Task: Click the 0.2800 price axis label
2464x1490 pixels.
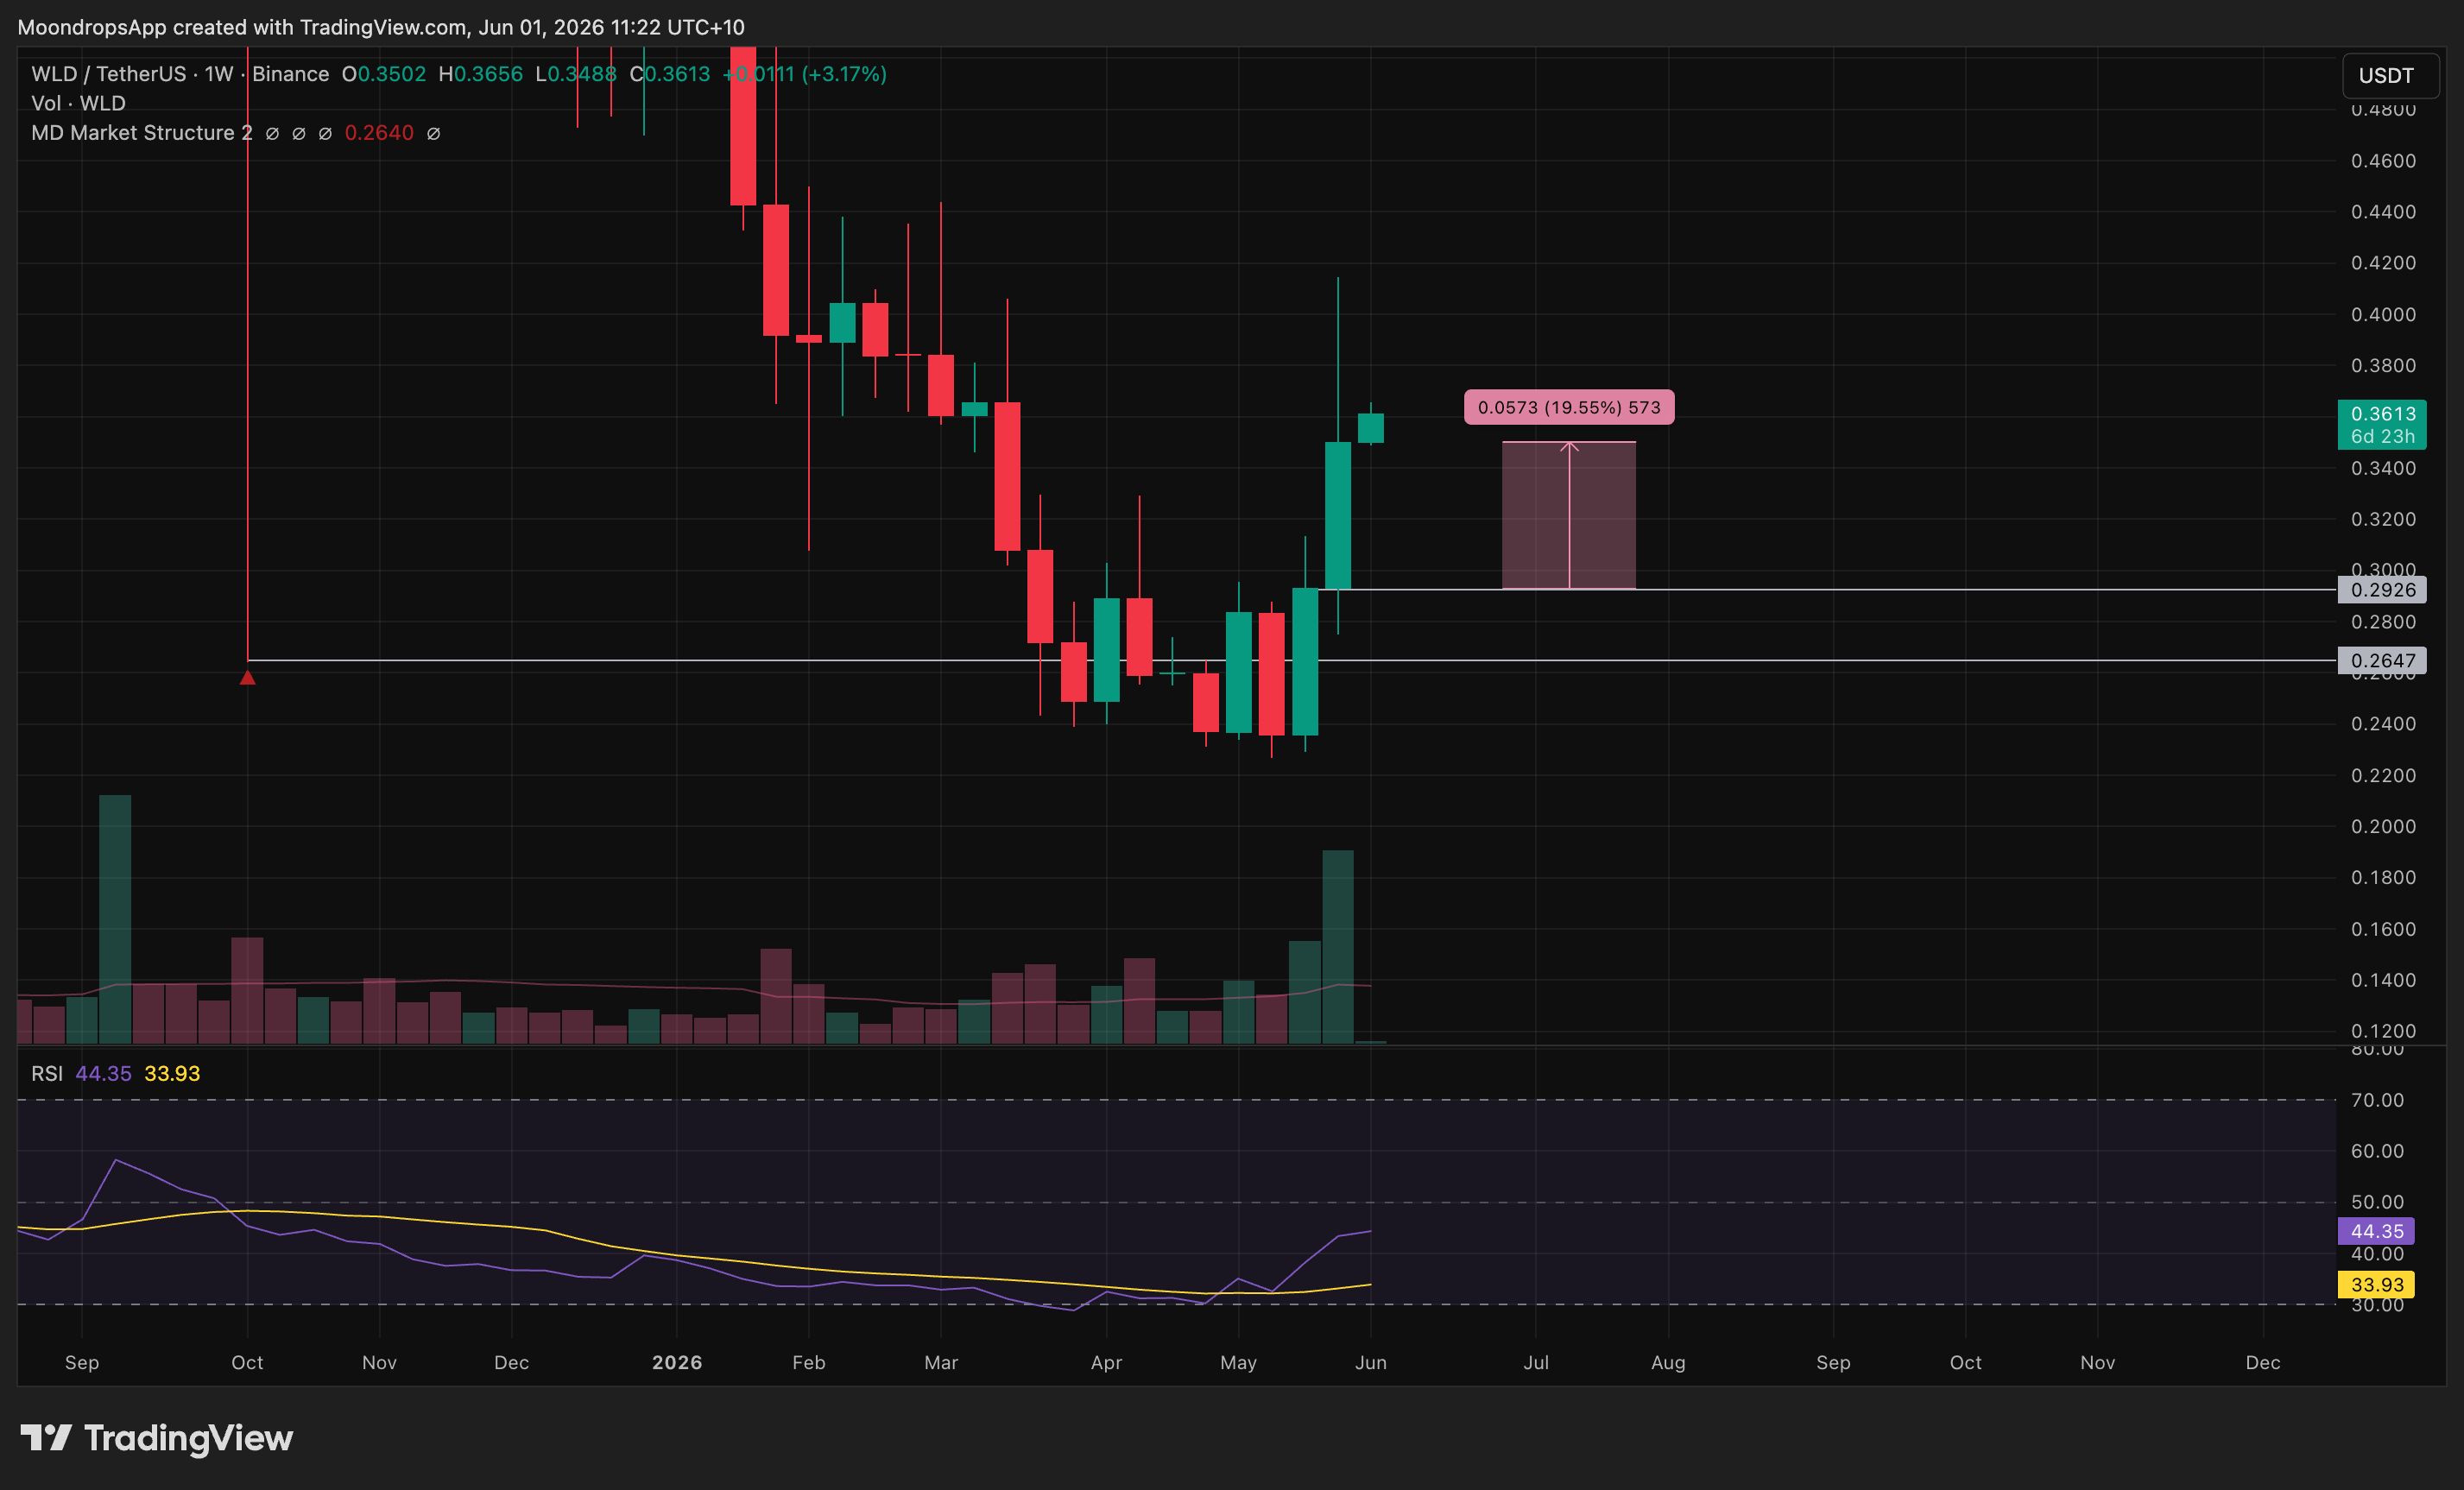Action: pos(2383,622)
